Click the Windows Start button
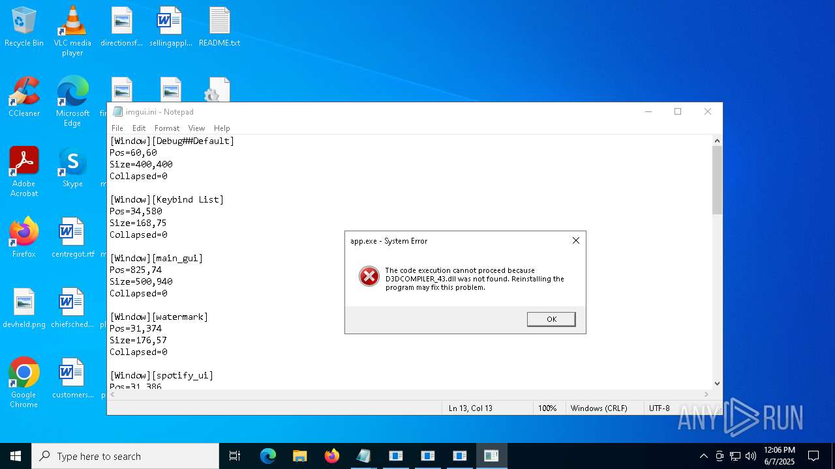 [x=16, y=456]
